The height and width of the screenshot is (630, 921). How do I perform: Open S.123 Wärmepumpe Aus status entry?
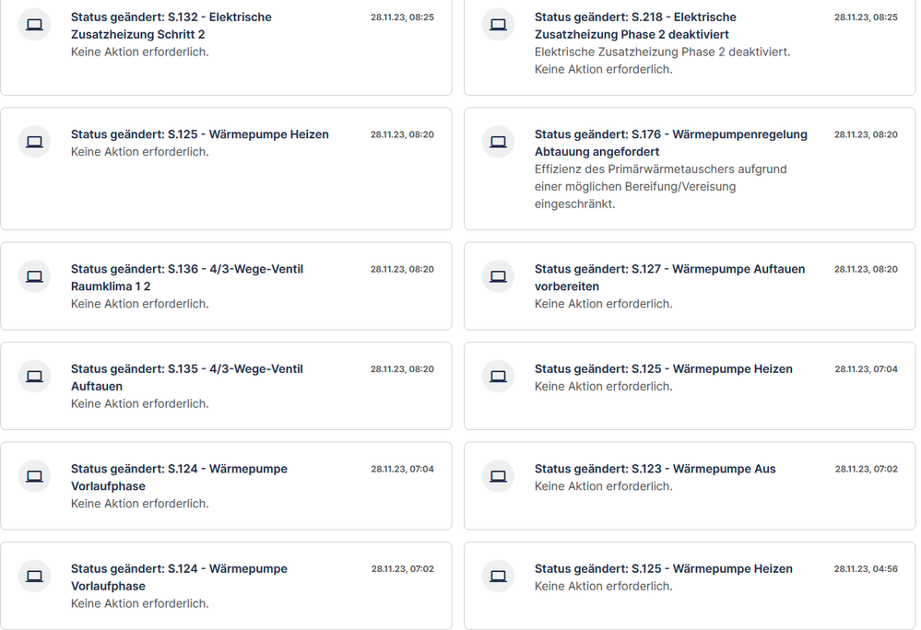click(690, 486)
